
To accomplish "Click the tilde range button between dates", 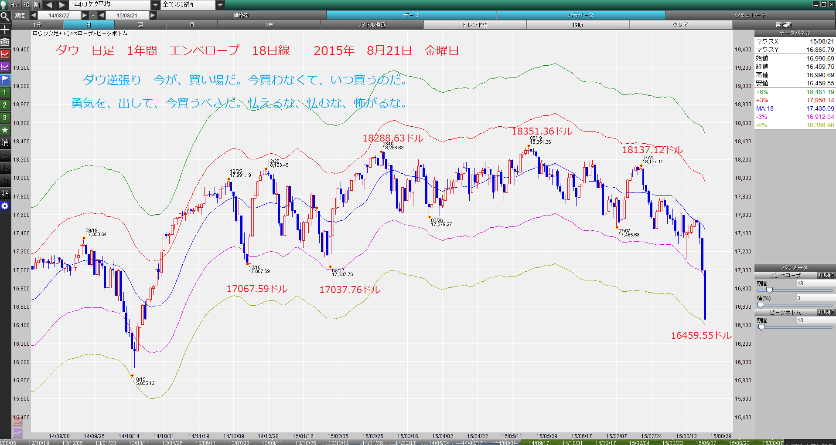I will pos(93,15).
